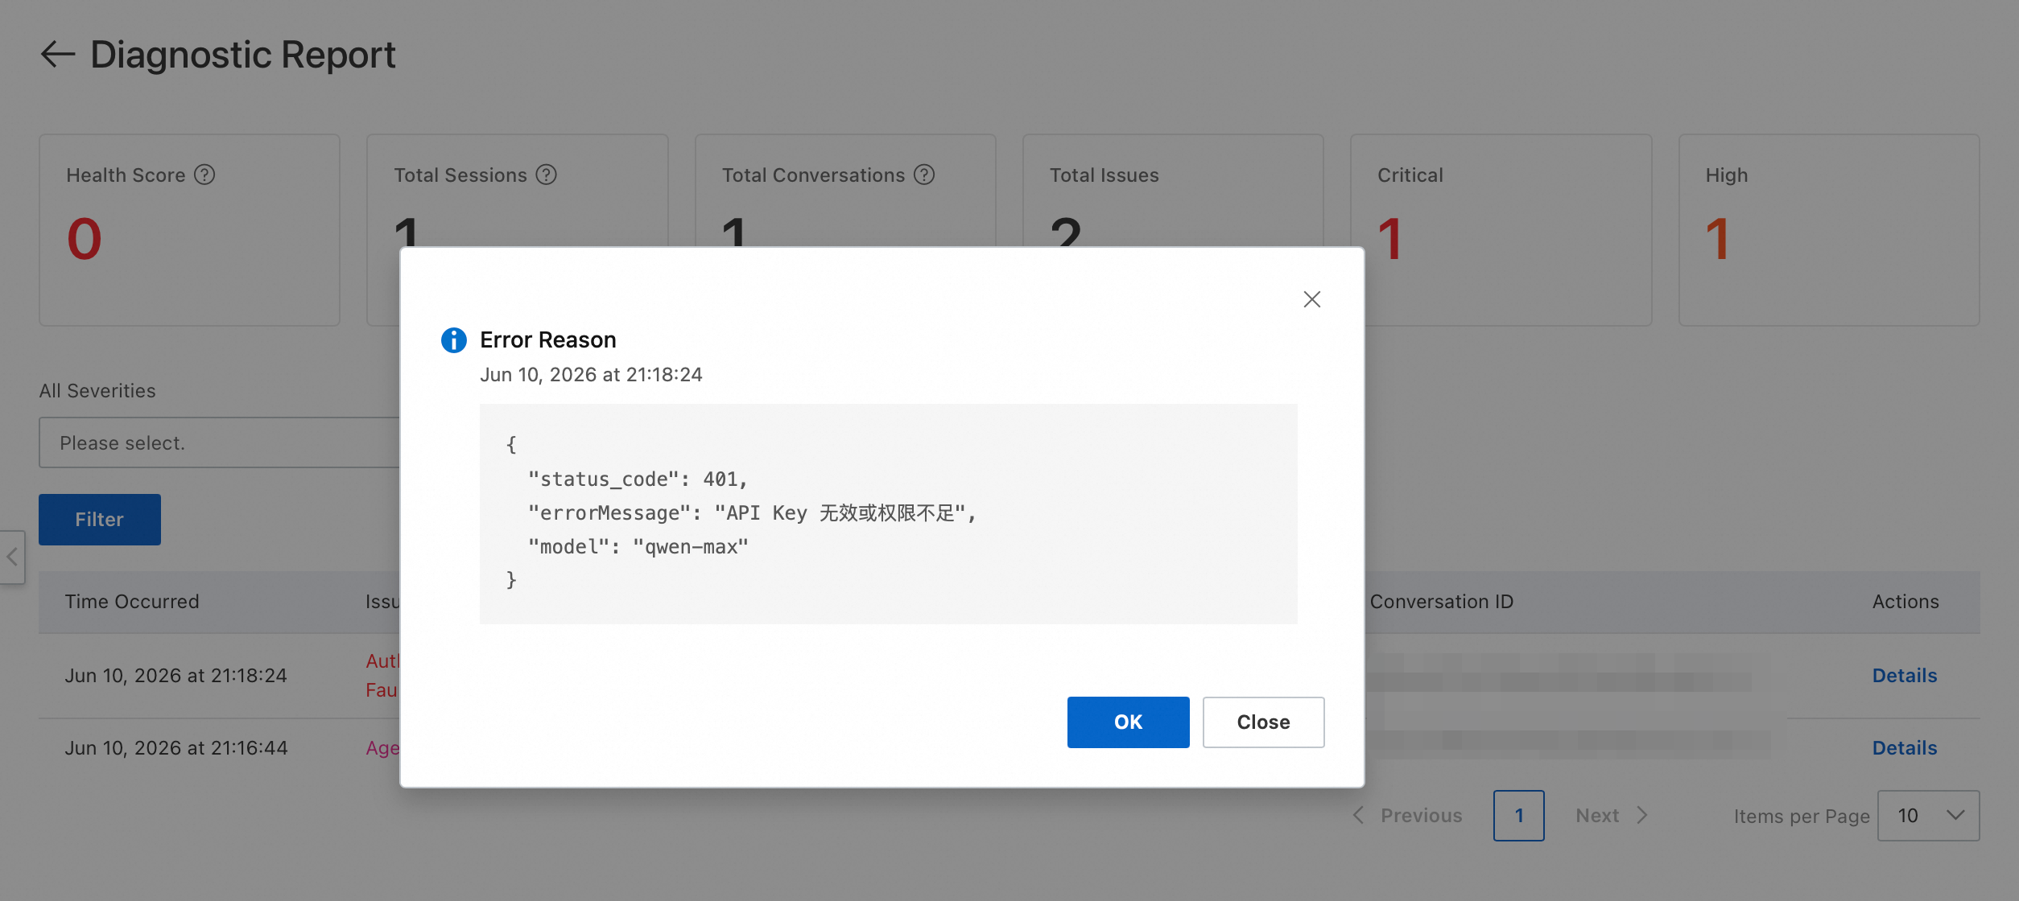This screenshot has width=2019, height=901.
Task: Click the Critical issues count card
Action: coord(1501,230)
